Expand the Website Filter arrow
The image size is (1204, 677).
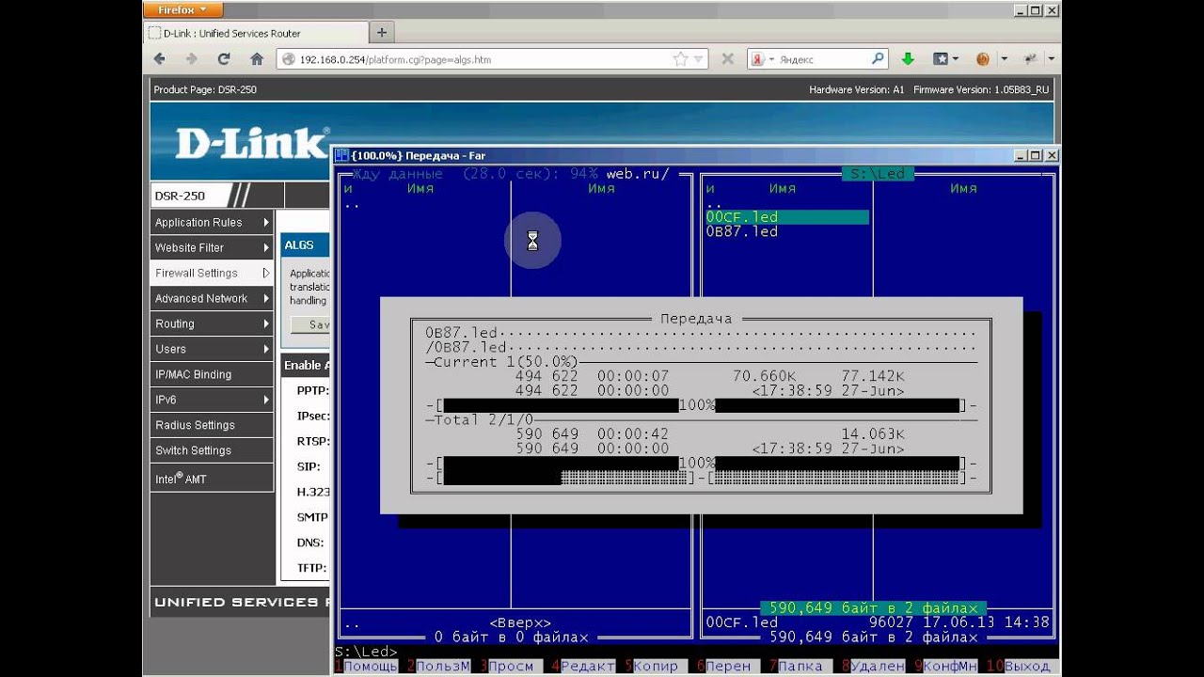point(266,248)
